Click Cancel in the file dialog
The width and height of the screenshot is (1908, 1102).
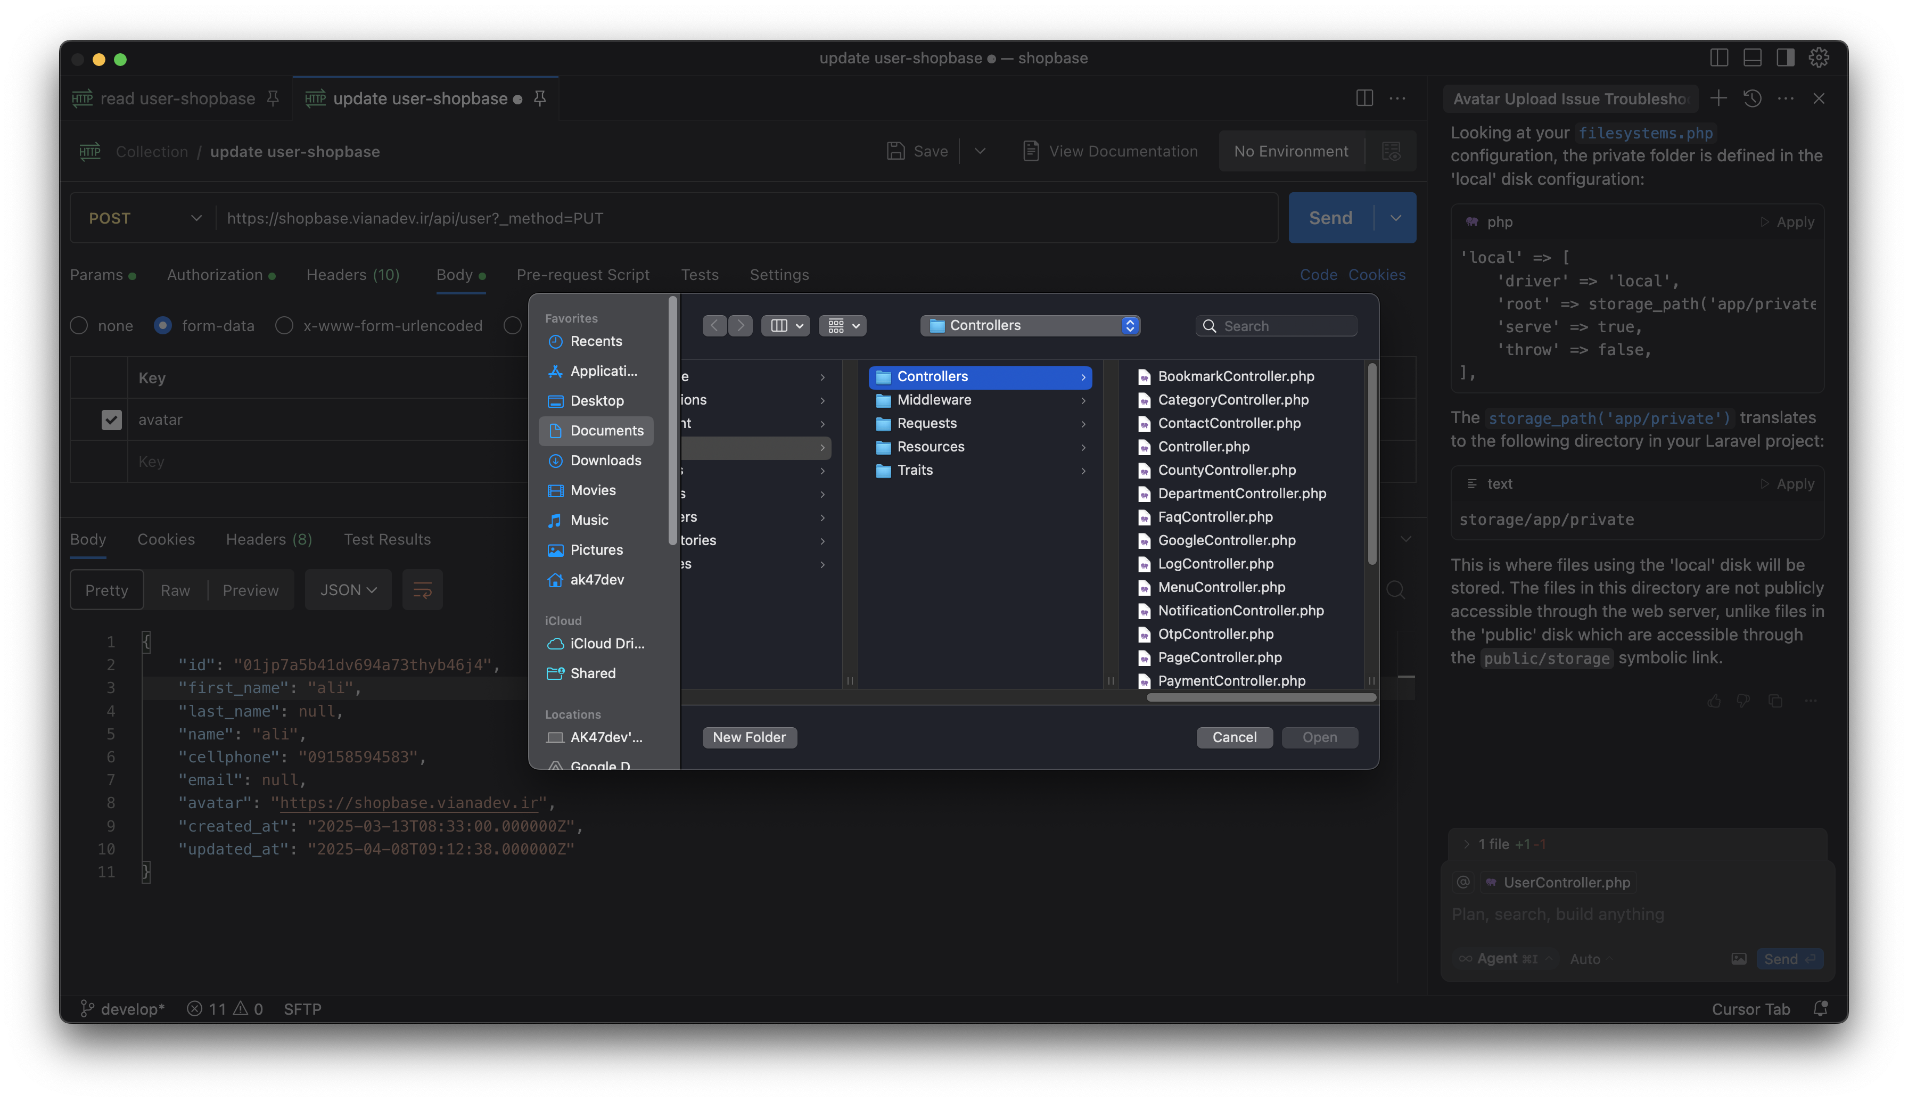pos(1233,737)
